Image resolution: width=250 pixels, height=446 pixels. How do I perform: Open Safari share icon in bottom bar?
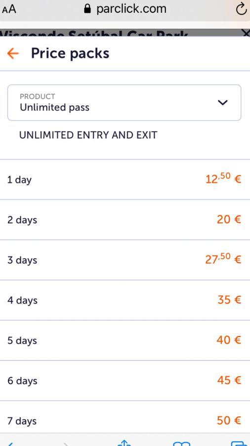(x=124, y=443)
